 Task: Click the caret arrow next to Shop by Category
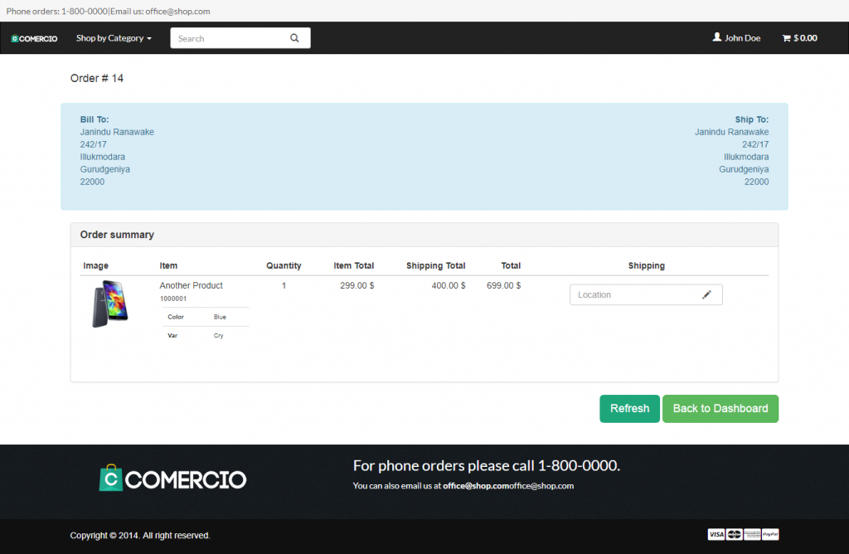pyautogui.click(x=149, y=39)
